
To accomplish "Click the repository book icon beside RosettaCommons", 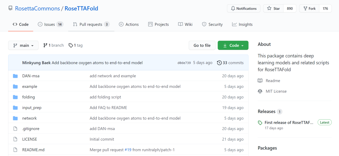I will [10, 8].
